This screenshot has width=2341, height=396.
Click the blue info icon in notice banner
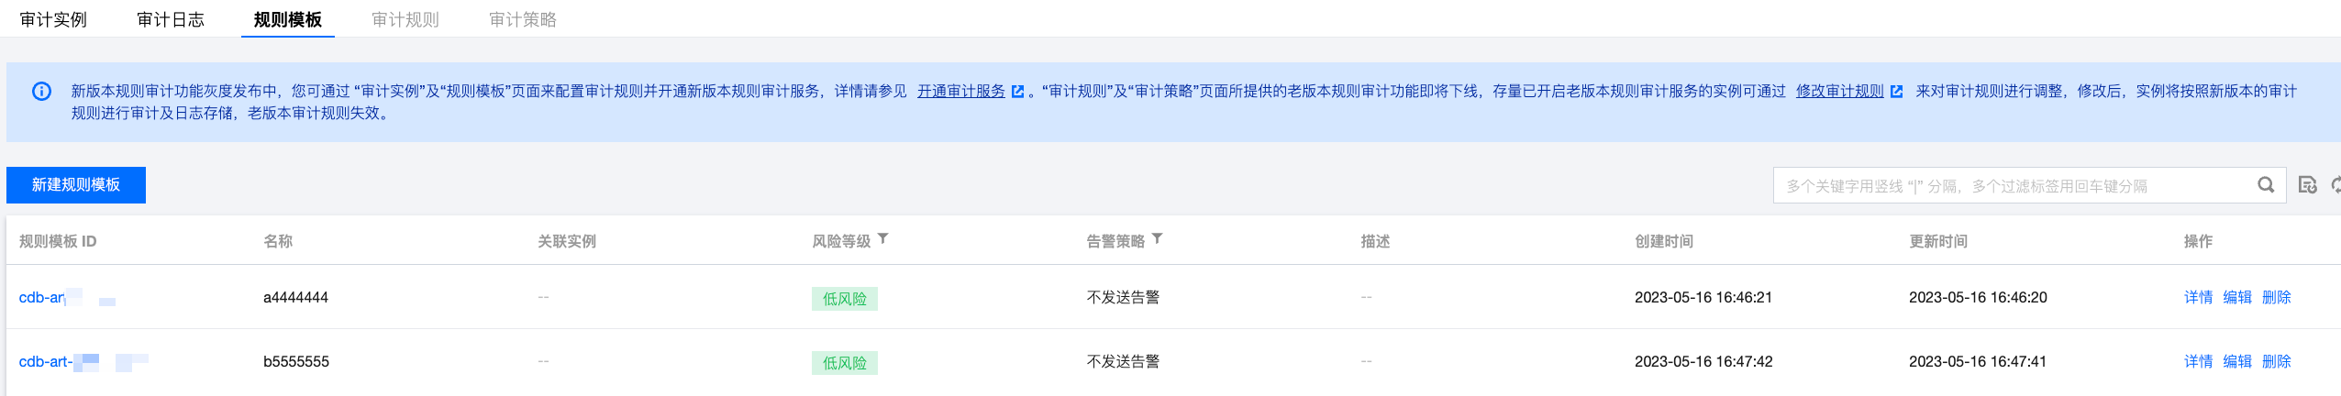pos(41,91)
